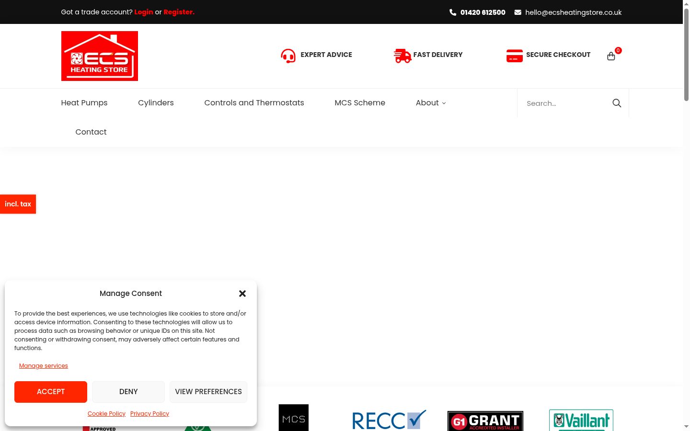Click the Register link
Image resolution: width=690 pixels, height=431 pixels.
coord(179,12)
